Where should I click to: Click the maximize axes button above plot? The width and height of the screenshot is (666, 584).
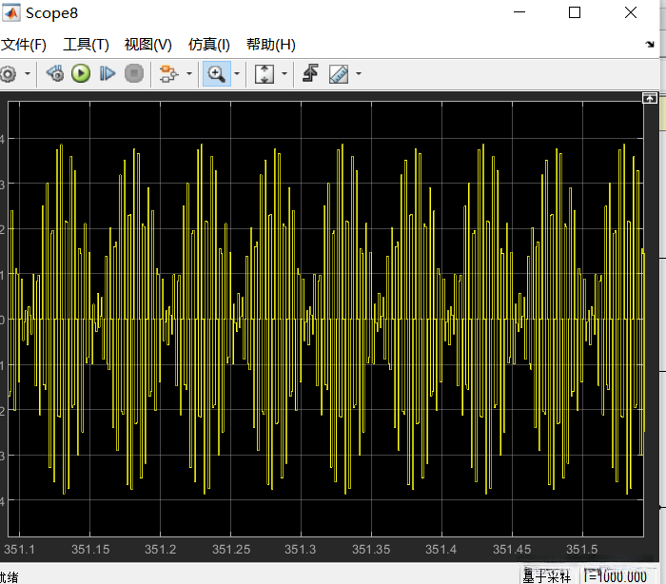click(650, 98)
